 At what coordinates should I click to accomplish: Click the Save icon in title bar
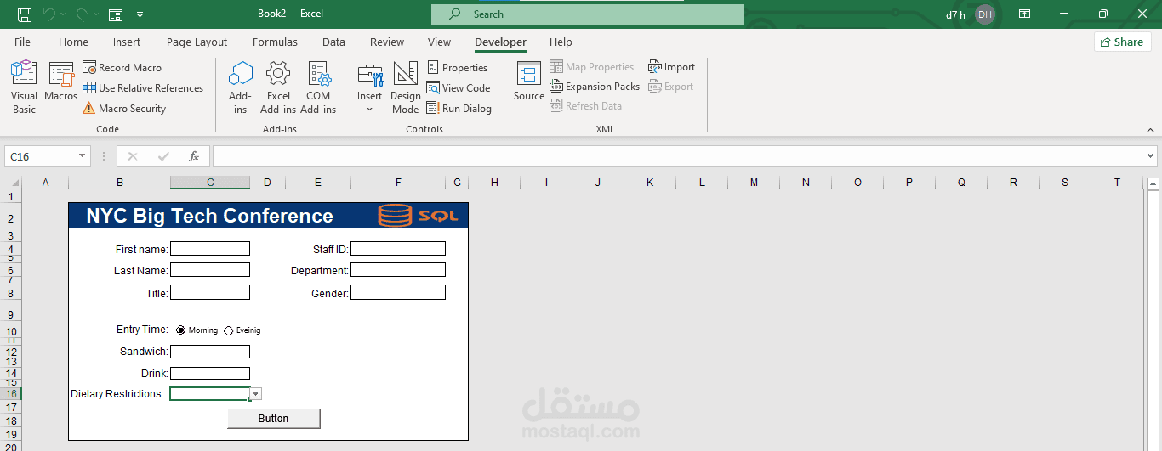tap(25, 14)
